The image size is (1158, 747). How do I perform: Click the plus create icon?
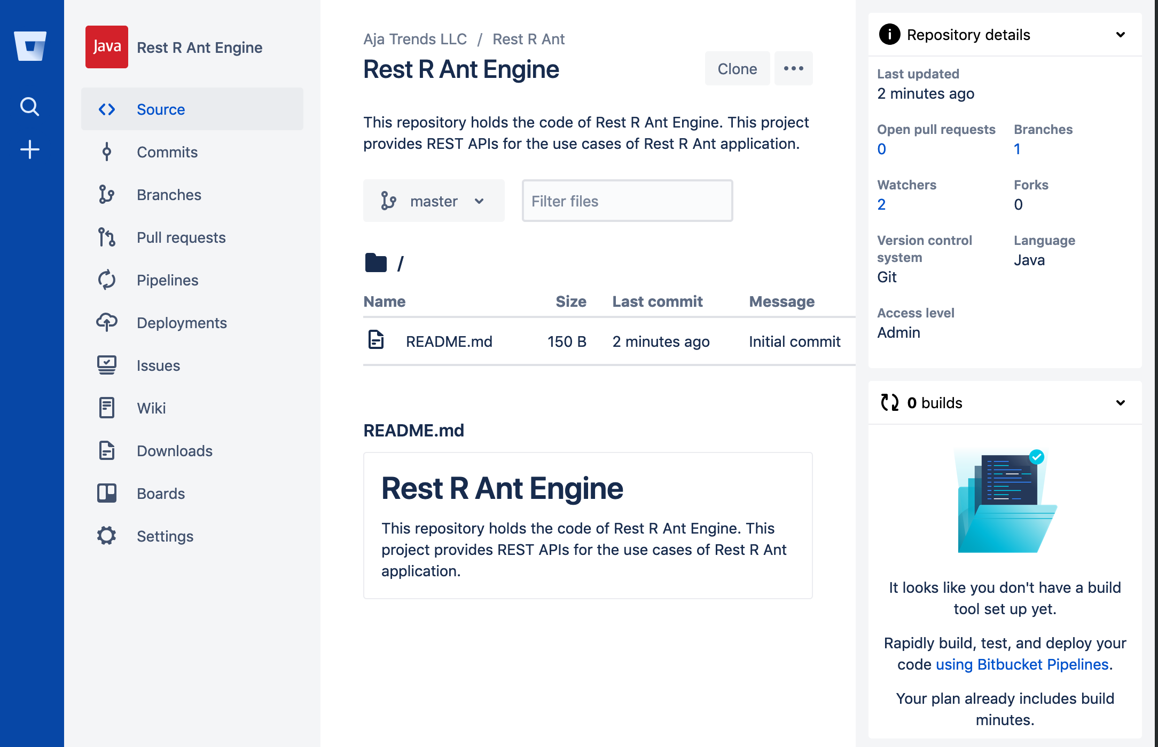click(x=30, y=149)
